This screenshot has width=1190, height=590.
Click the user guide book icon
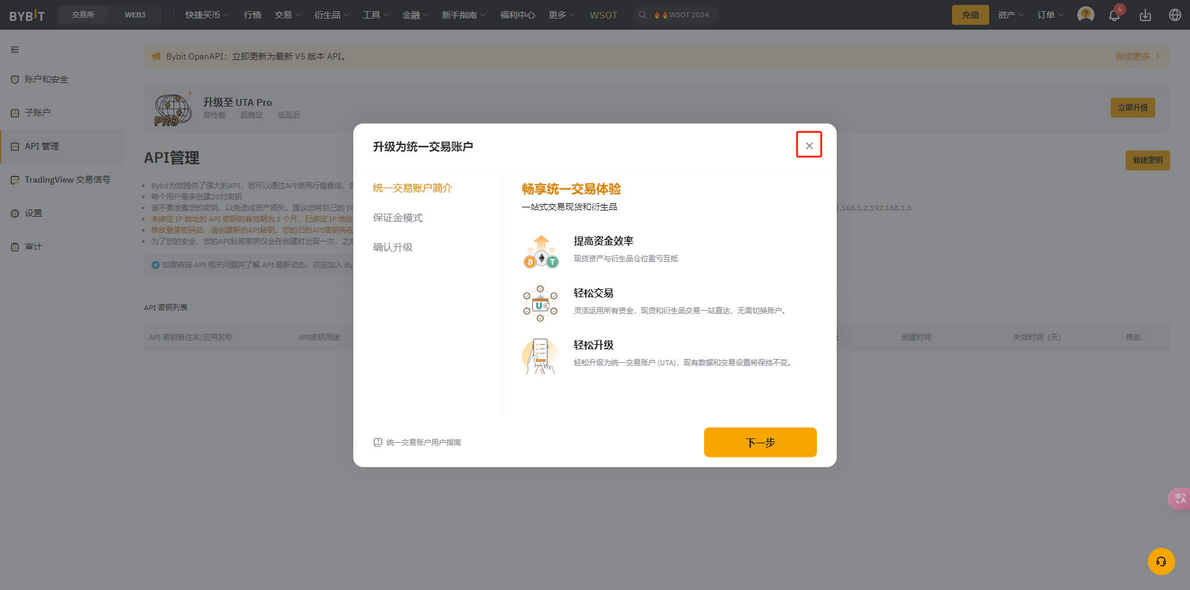378,442
